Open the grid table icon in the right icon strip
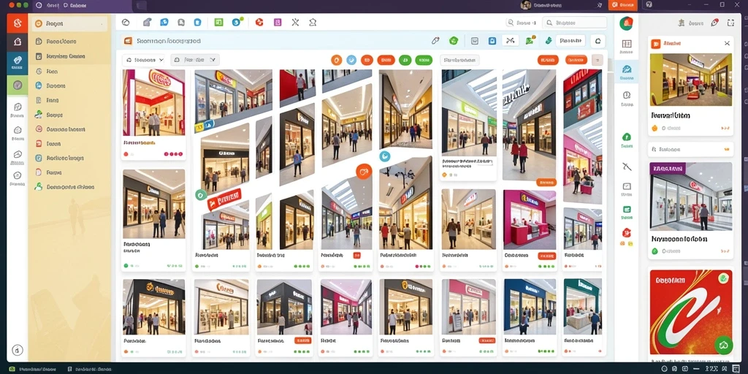 627,44
